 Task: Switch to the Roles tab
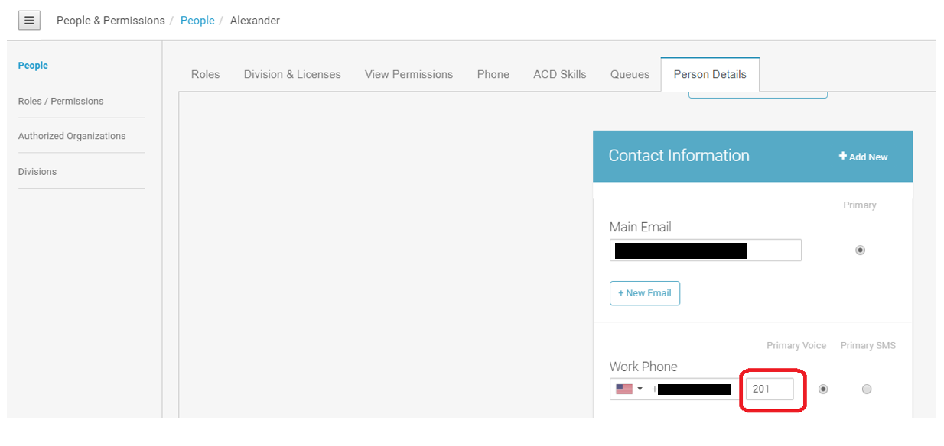click(x=205, y=74)
